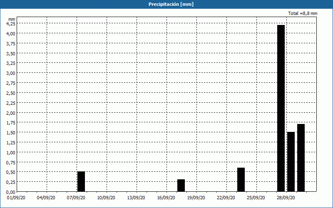
Task: Click the small bar after 16/09/20
Action: coord(181,186)
